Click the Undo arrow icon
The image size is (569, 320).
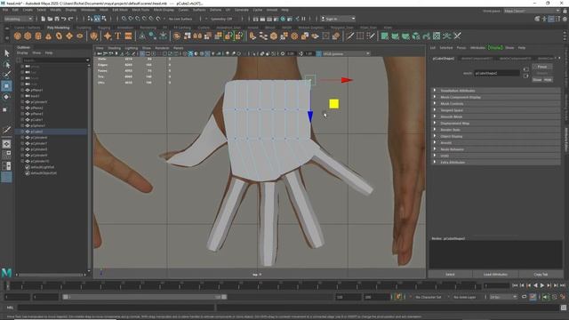pyautogui.click(x=63, y=19)
